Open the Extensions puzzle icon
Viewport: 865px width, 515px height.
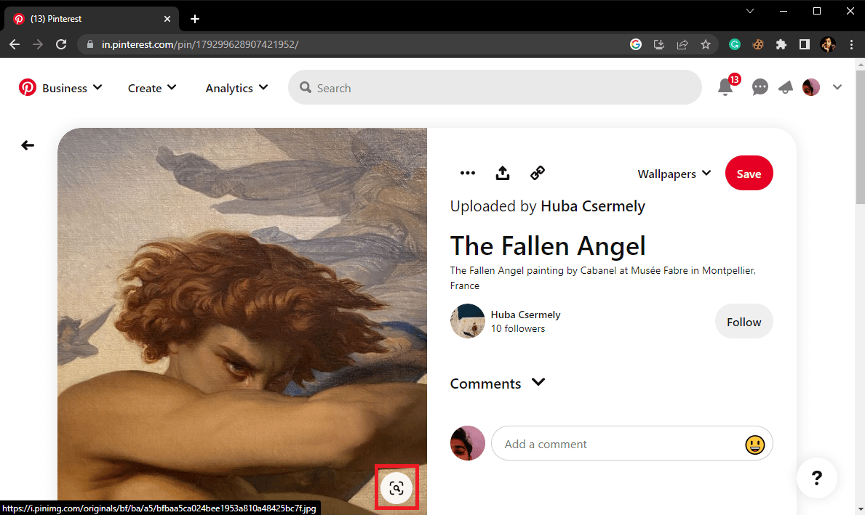(x=781, y=44)
